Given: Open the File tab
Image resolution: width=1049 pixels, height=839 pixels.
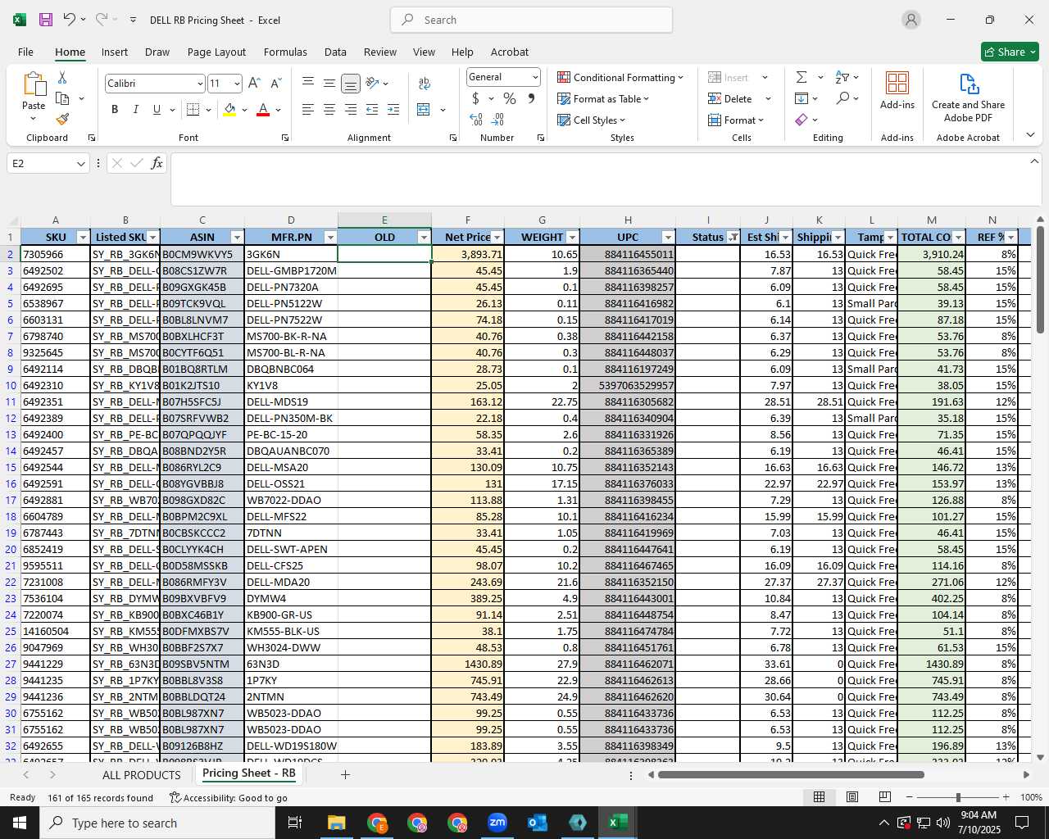Looking at the screenshot, I should click(25, 52).
